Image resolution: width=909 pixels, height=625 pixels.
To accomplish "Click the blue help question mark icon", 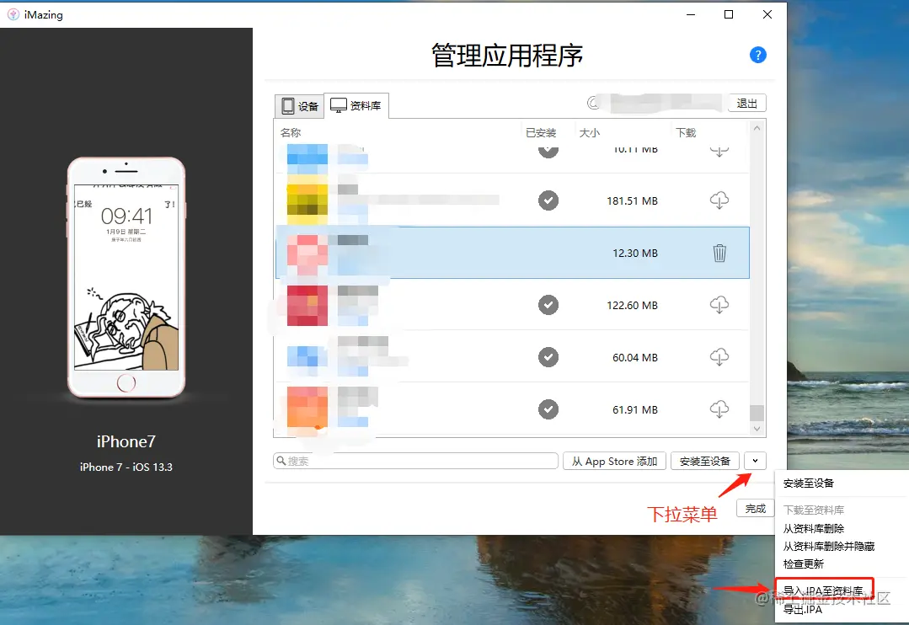I will point(757,55).
